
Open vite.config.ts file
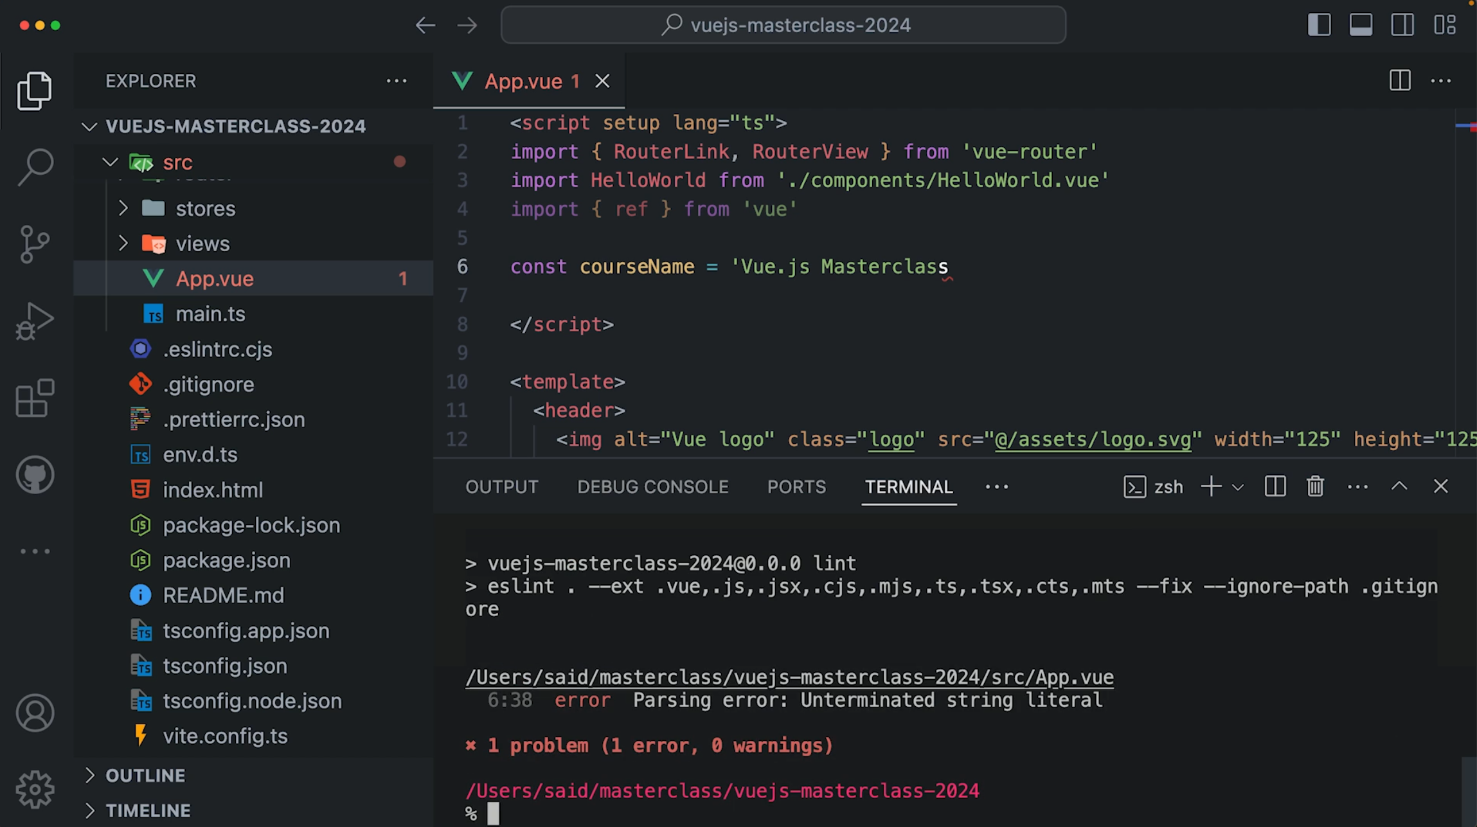click(253, 736)
